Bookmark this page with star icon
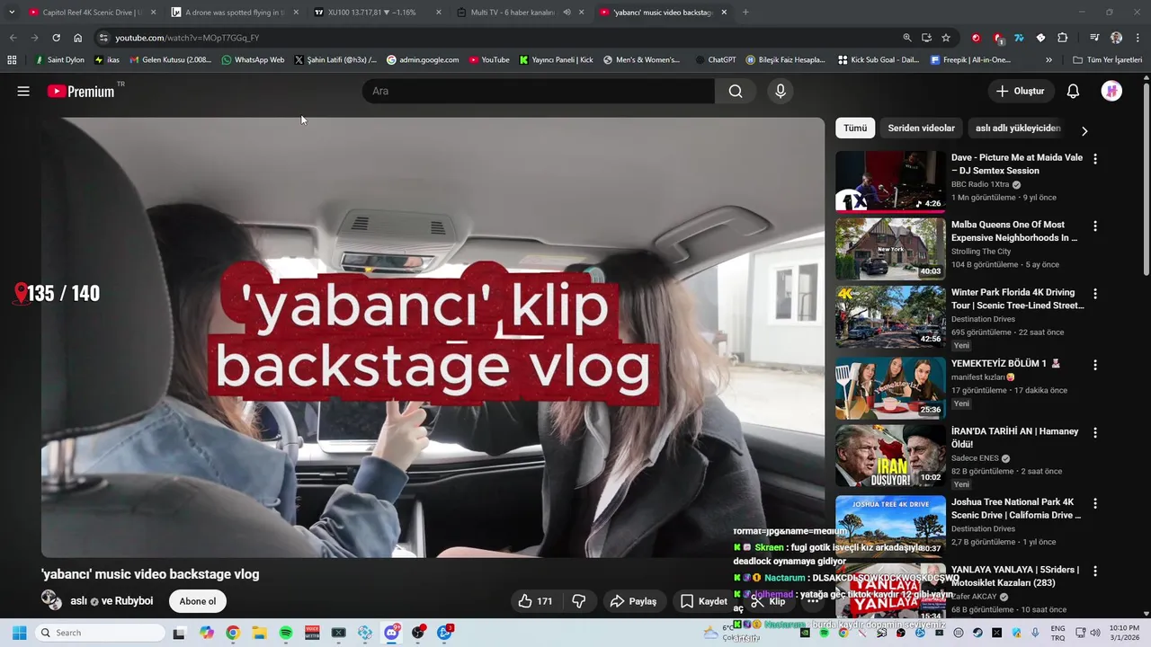The height and width of the screenshot is (647, 1151). point(946,38)
